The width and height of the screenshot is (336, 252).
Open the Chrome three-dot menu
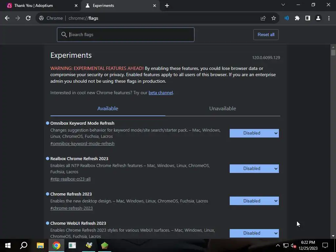329,18
